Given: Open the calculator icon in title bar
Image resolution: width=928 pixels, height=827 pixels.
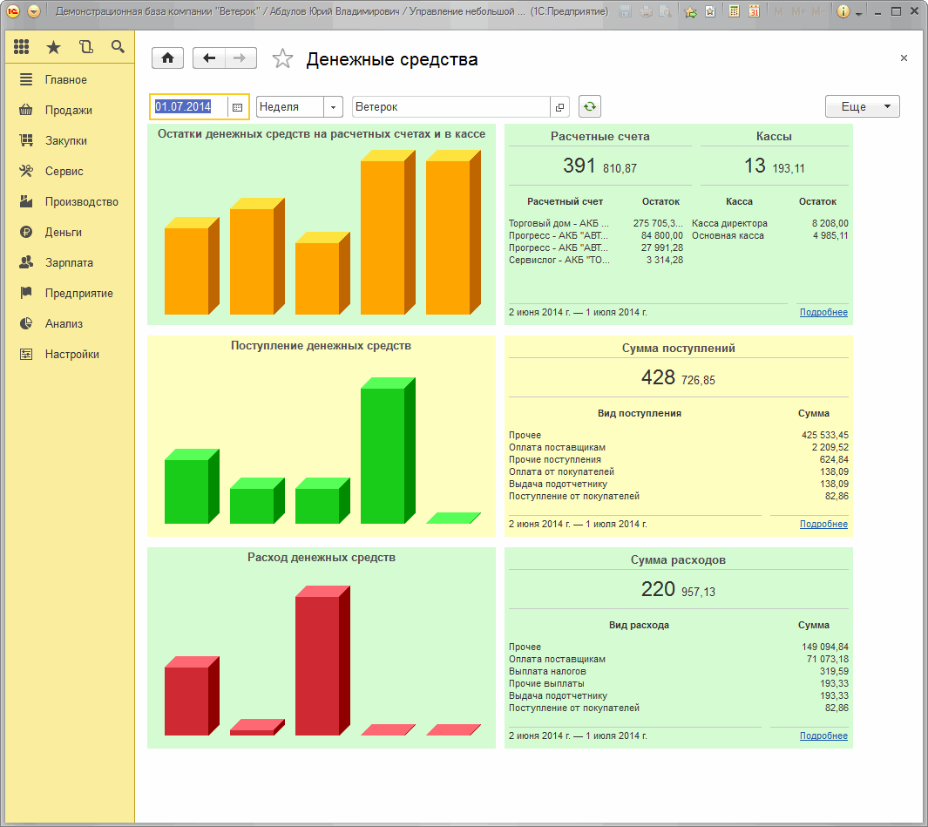Looking at the screenshot, I should 734,11.
